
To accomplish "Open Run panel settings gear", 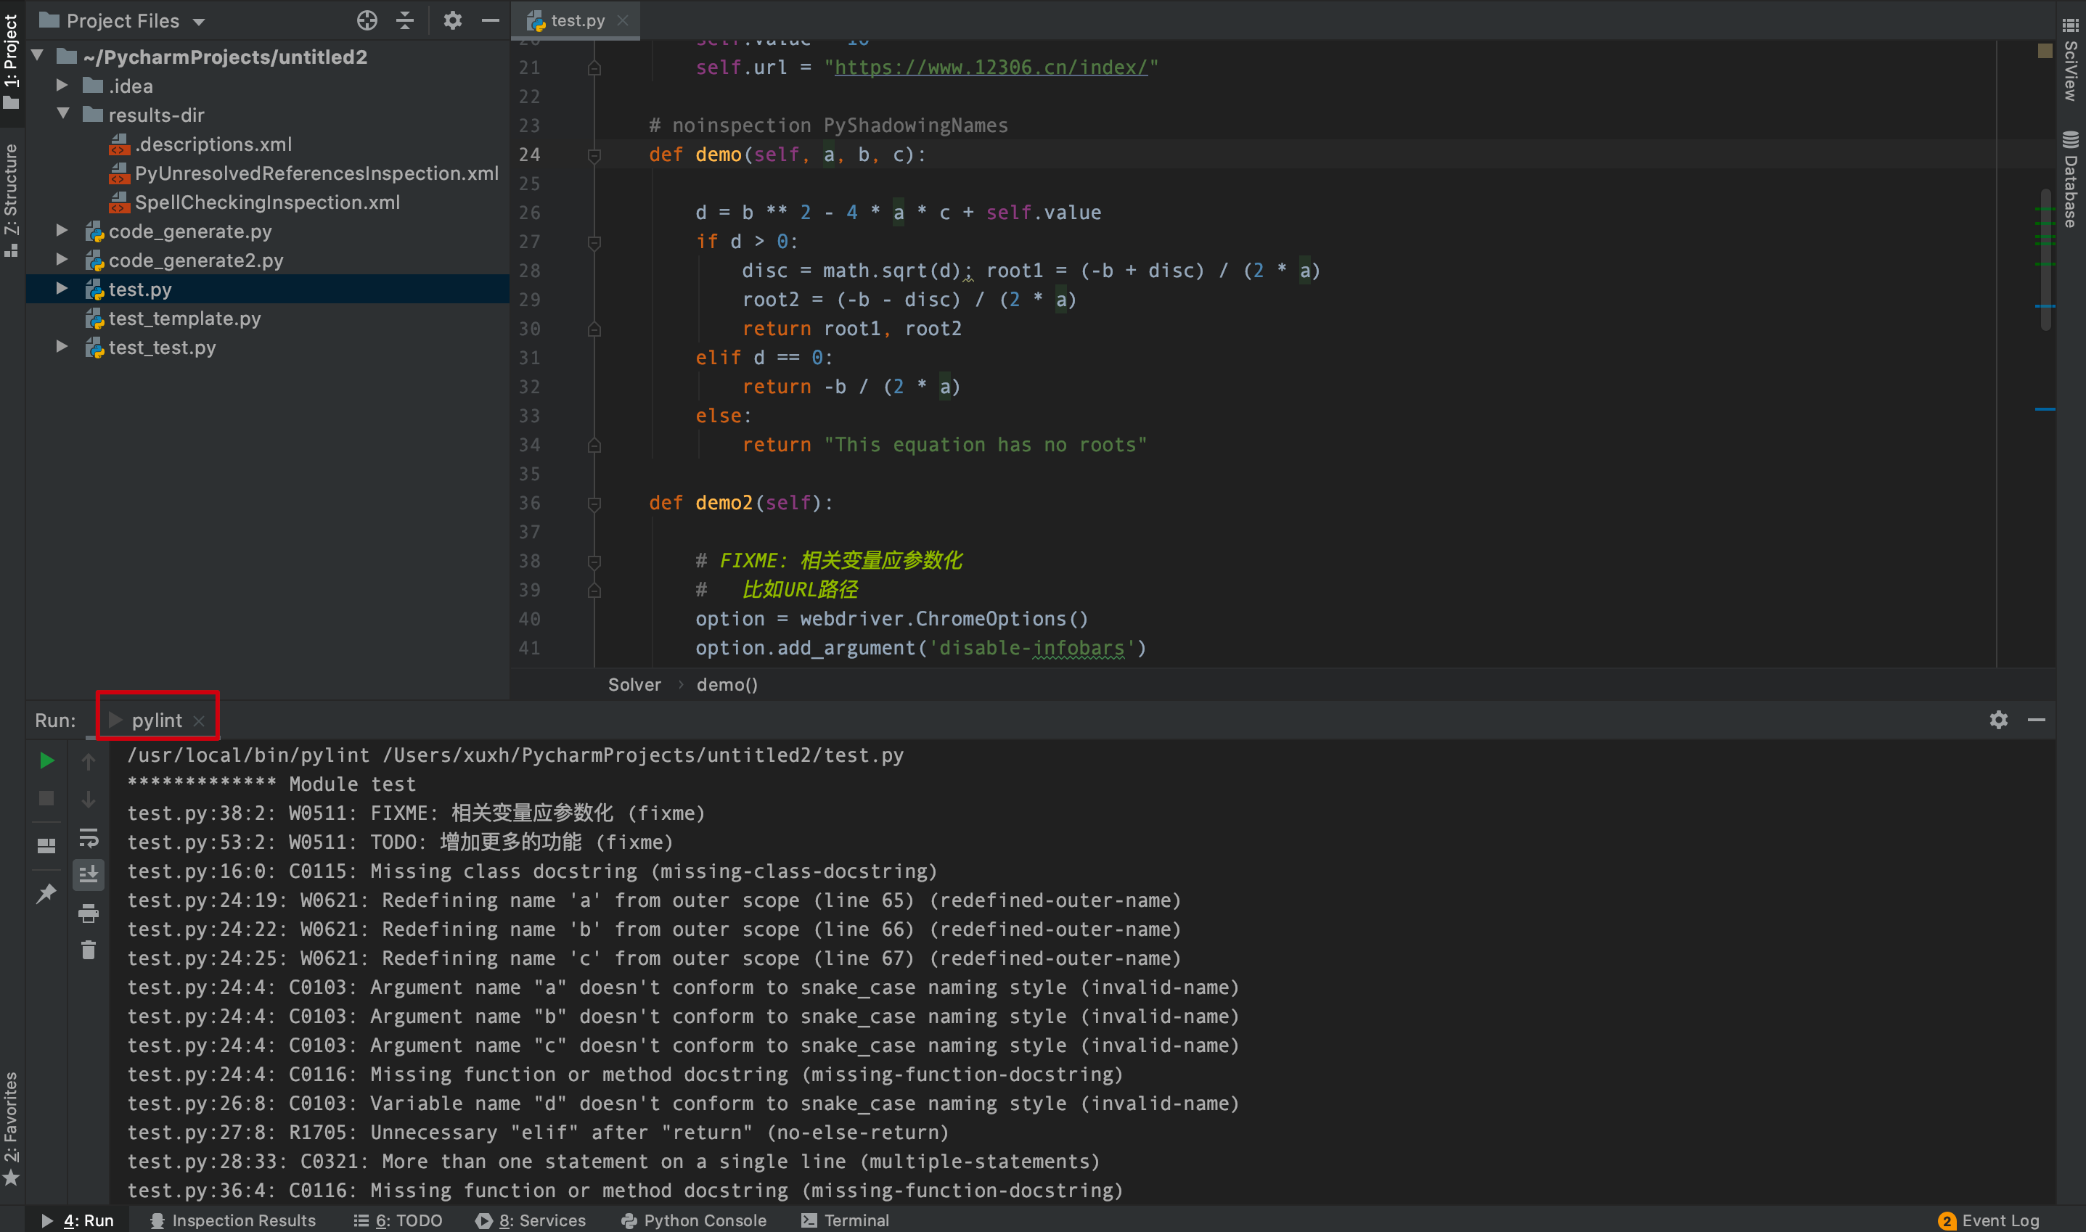I will tap(1998, 720).
